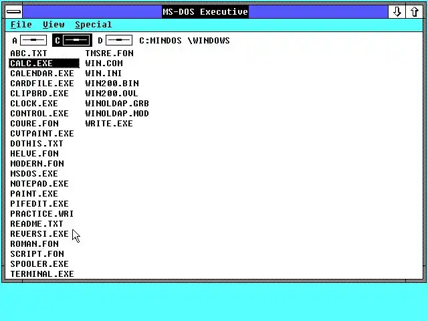
Task: Open the system control menu box
Action: click(x=13, y=12)
